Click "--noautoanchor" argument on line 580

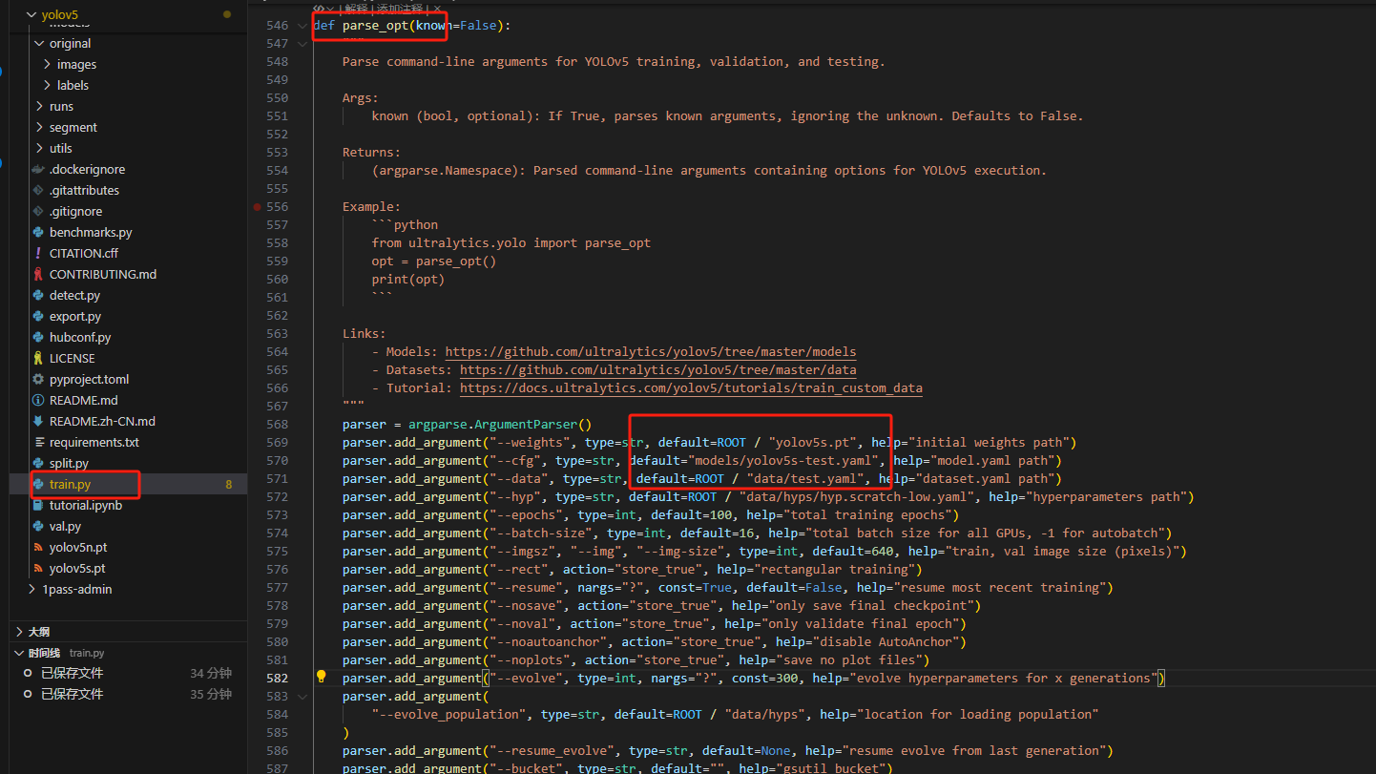(x=548, y=641)
